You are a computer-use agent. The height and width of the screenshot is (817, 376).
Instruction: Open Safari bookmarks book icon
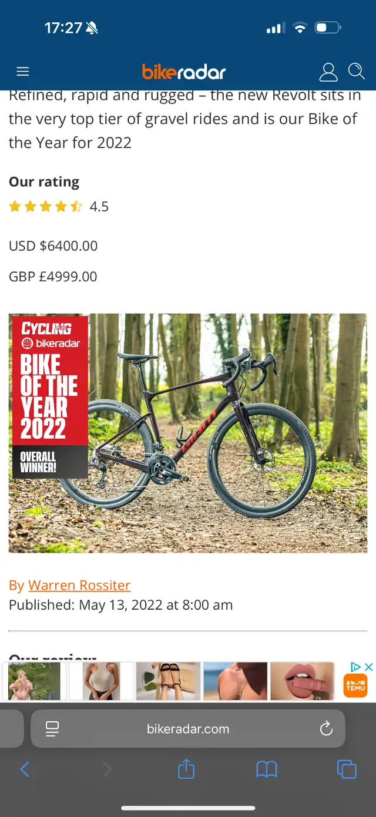[267, 769]
